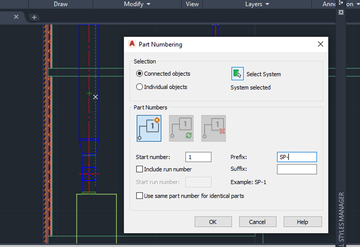The image size is (360, 247).
Task: Click the update part numbers icon
Action: point(181,128)
